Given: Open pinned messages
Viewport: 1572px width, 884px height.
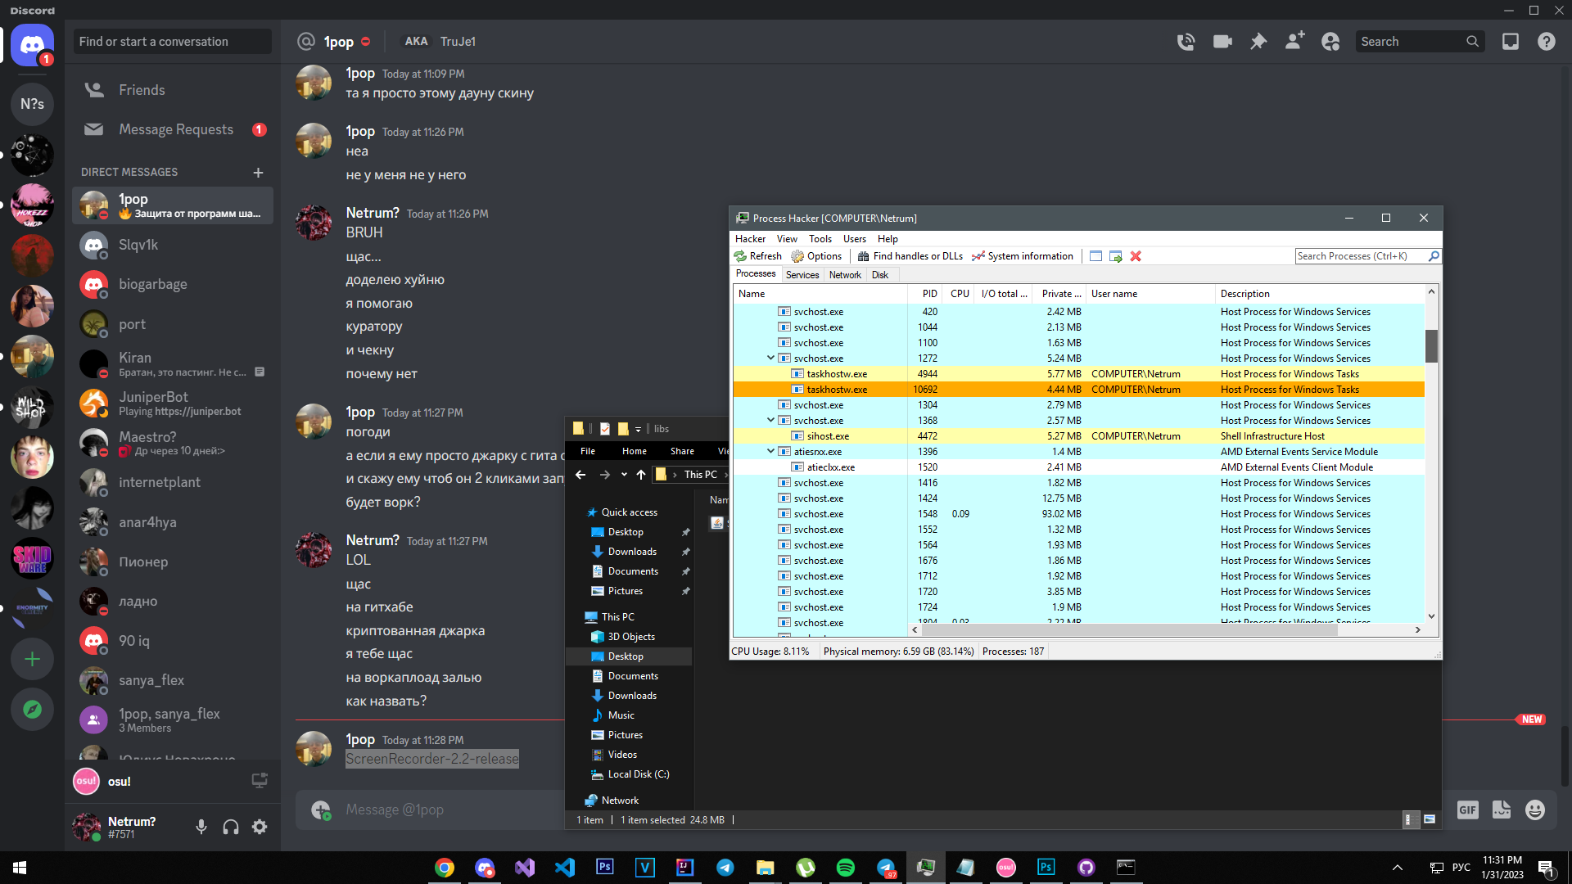Looking at the screenshot, I should (1258, 42).
